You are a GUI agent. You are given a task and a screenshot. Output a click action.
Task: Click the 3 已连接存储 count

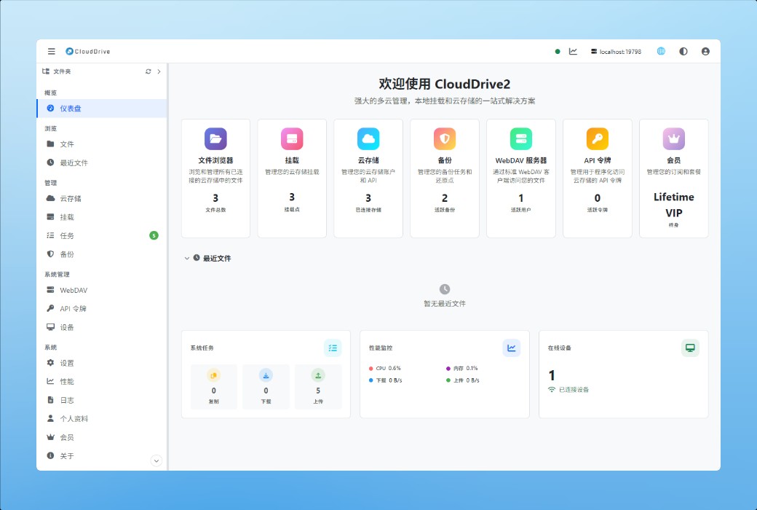368,198
